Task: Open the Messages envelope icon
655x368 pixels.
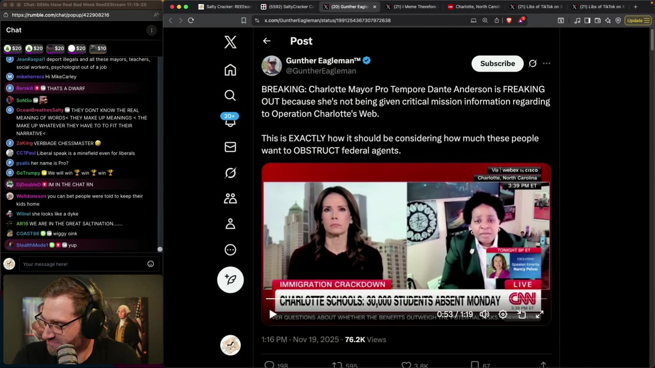Action: pyautogui.click(x=230, y=147)
